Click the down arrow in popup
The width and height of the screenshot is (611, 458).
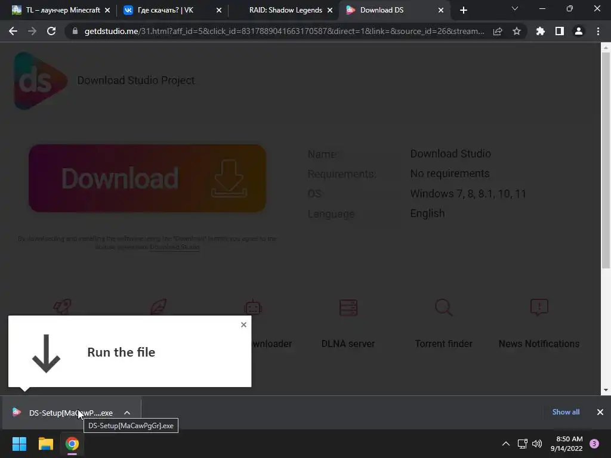tap(46, 354)
